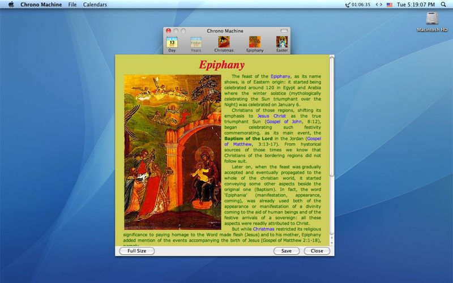Follow the Epiphany hyperlink in text

[280, 76]
